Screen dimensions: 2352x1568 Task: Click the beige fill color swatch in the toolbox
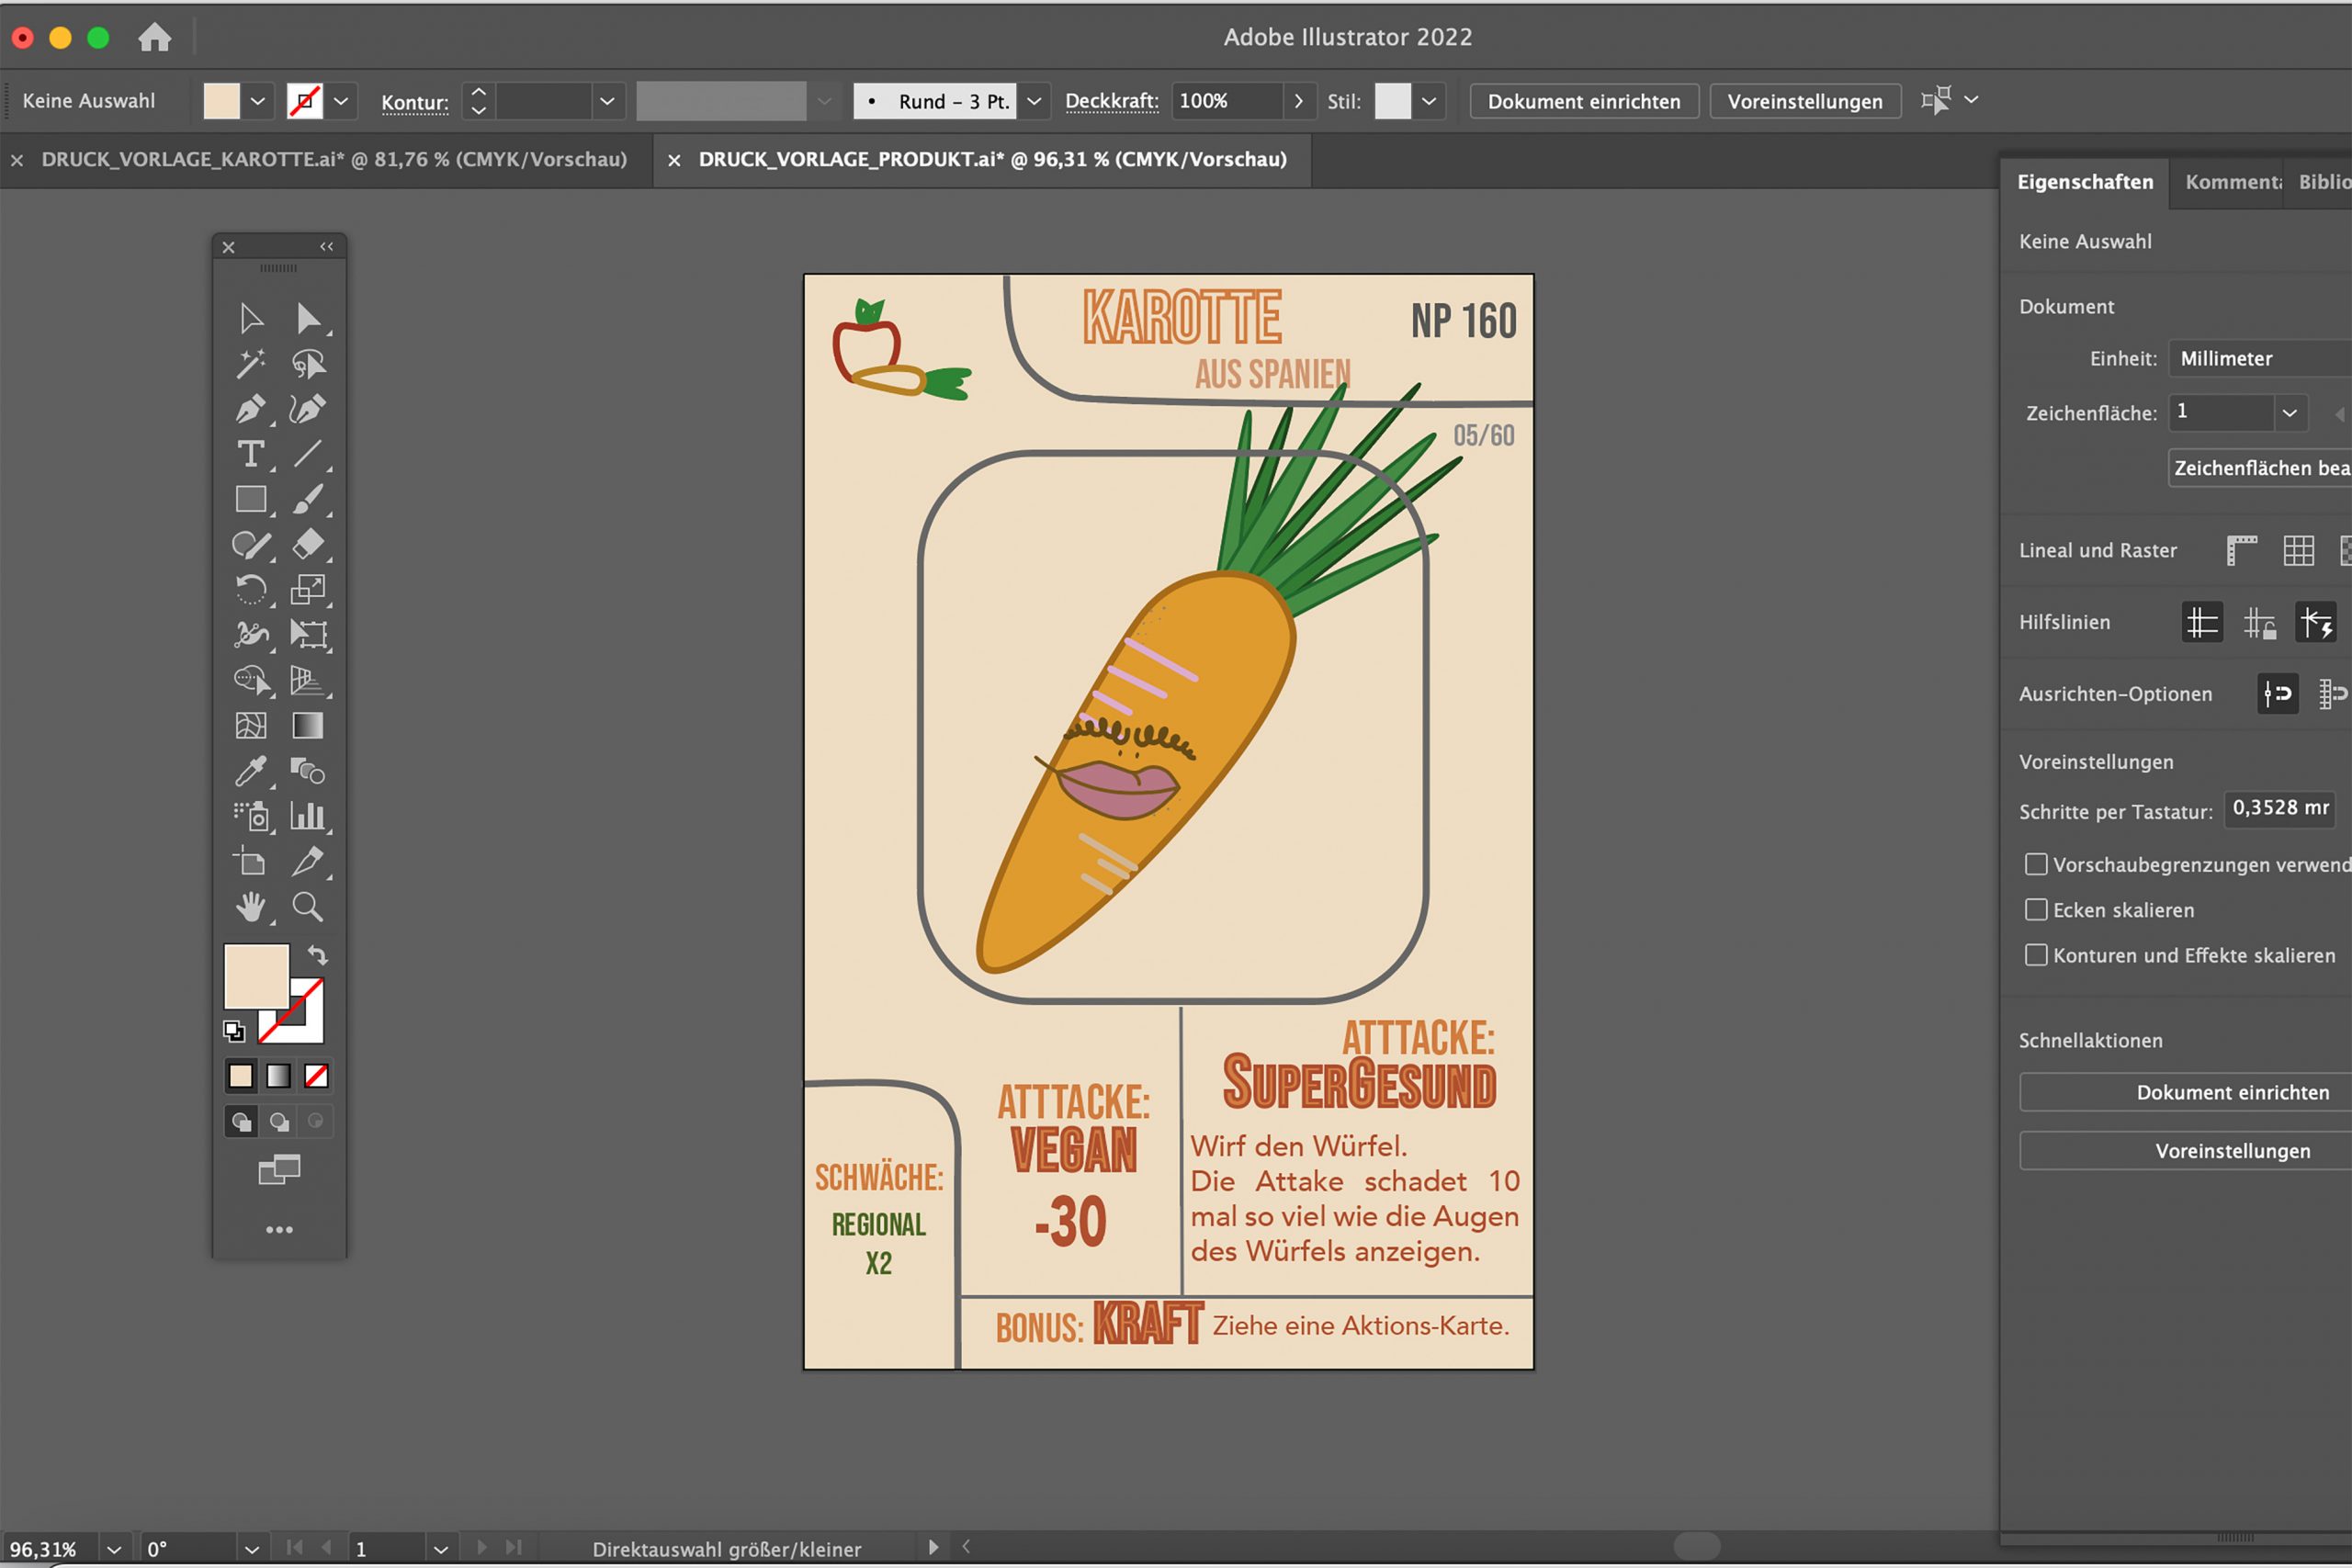[x=256, y=976]
